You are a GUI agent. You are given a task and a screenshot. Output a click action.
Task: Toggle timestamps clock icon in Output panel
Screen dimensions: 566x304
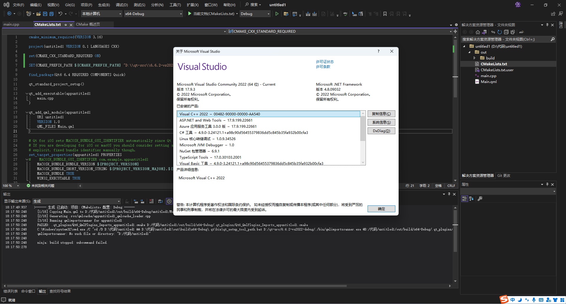(169, 201)
